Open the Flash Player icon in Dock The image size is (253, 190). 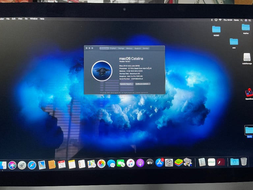coord(221,162)
